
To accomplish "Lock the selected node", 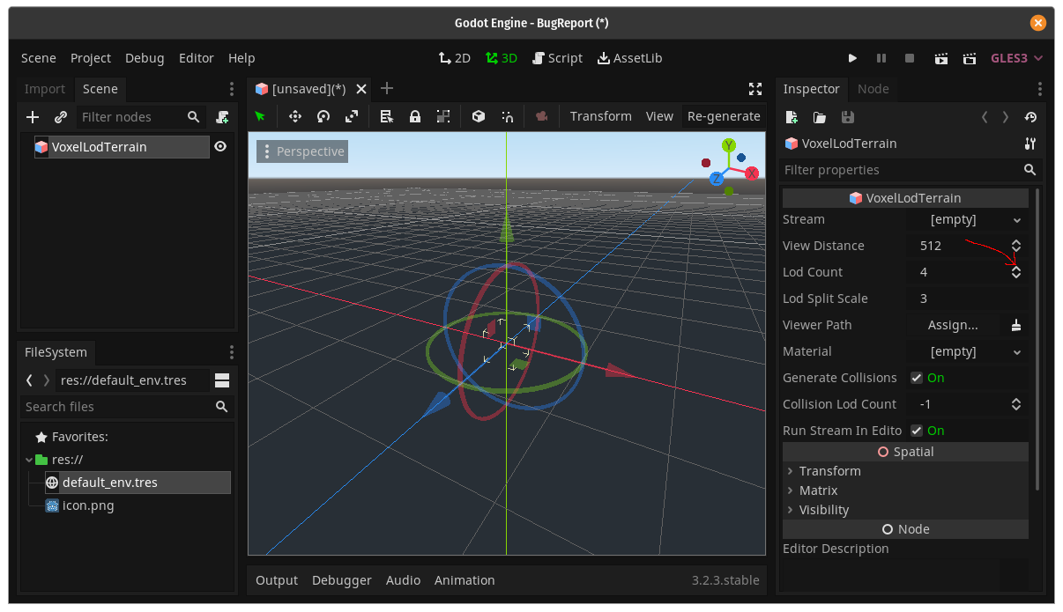I will pyautogui.click(x=414, y=115).
